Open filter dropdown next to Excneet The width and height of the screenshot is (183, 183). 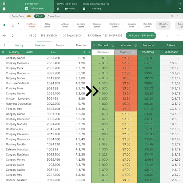112,45
